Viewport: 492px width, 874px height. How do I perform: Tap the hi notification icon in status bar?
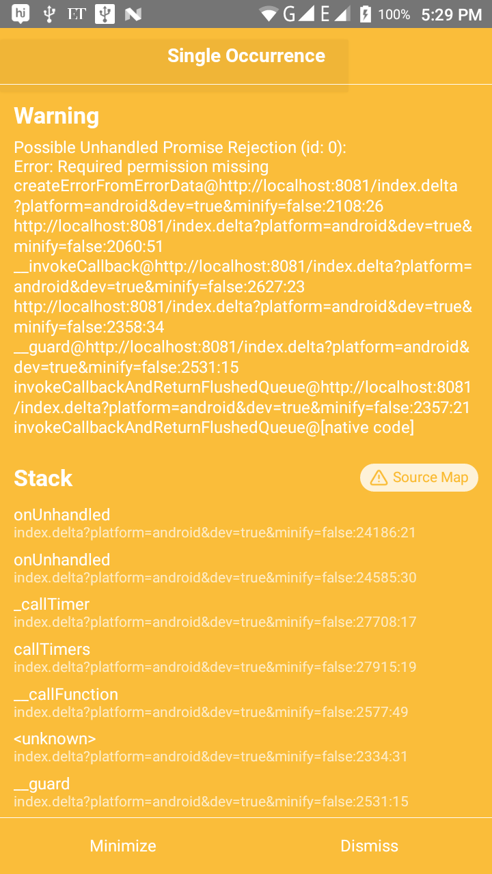pyautogui.click(x=18, y=12)
